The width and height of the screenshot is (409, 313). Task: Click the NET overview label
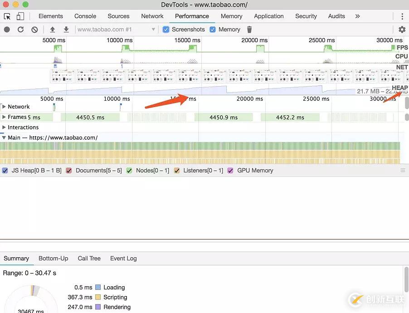402,67
